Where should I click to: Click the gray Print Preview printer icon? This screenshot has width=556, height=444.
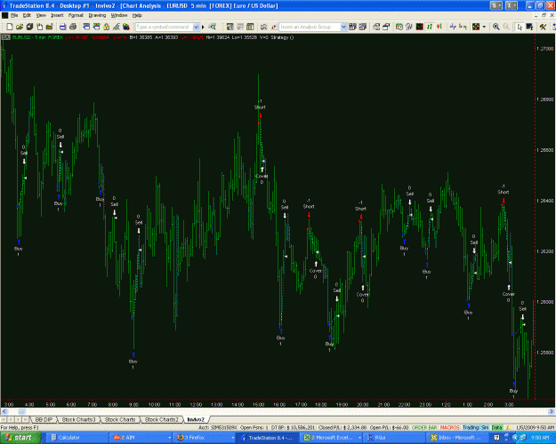coord(73,27)
